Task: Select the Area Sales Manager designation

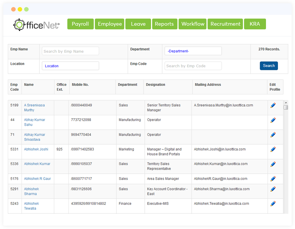Action: [x=163, y=178]
